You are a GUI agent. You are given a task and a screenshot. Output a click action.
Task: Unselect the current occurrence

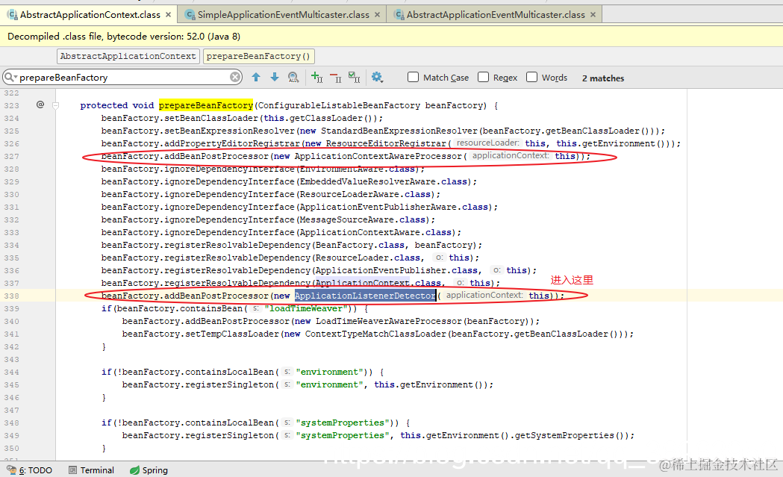[335, 77]
